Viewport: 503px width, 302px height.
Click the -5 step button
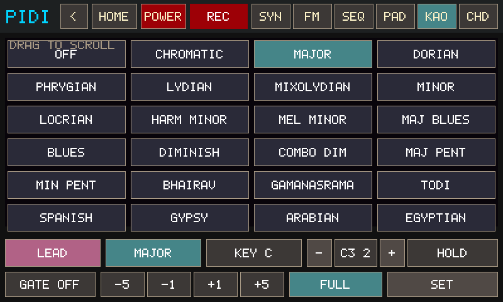pyautogui.click(x=122, y=284)
